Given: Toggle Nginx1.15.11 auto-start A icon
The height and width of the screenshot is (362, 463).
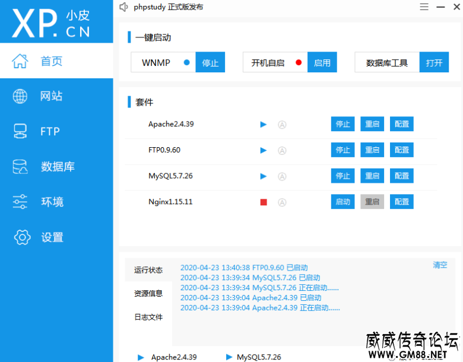Looking at the screenshot, I should point(282,202).
